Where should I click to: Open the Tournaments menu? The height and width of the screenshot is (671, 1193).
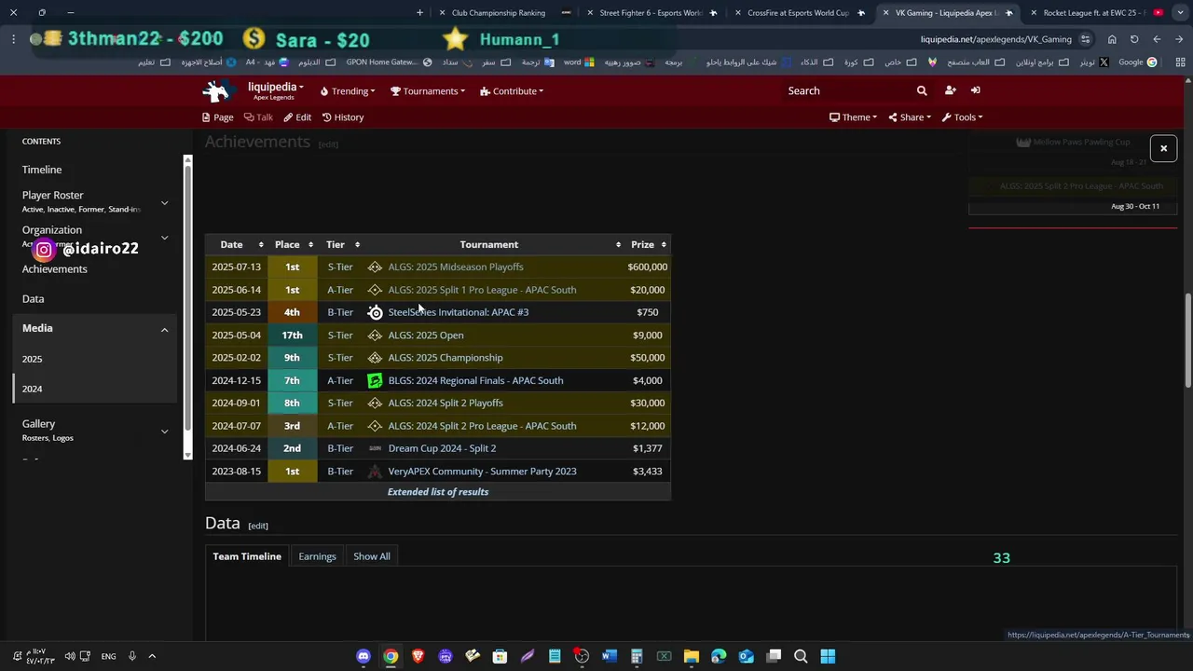tap(428, 91)
